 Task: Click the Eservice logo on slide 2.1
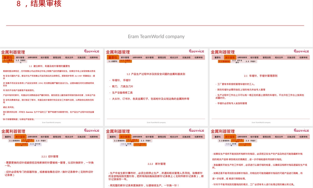pyautogui.click(x=301, y=51)
